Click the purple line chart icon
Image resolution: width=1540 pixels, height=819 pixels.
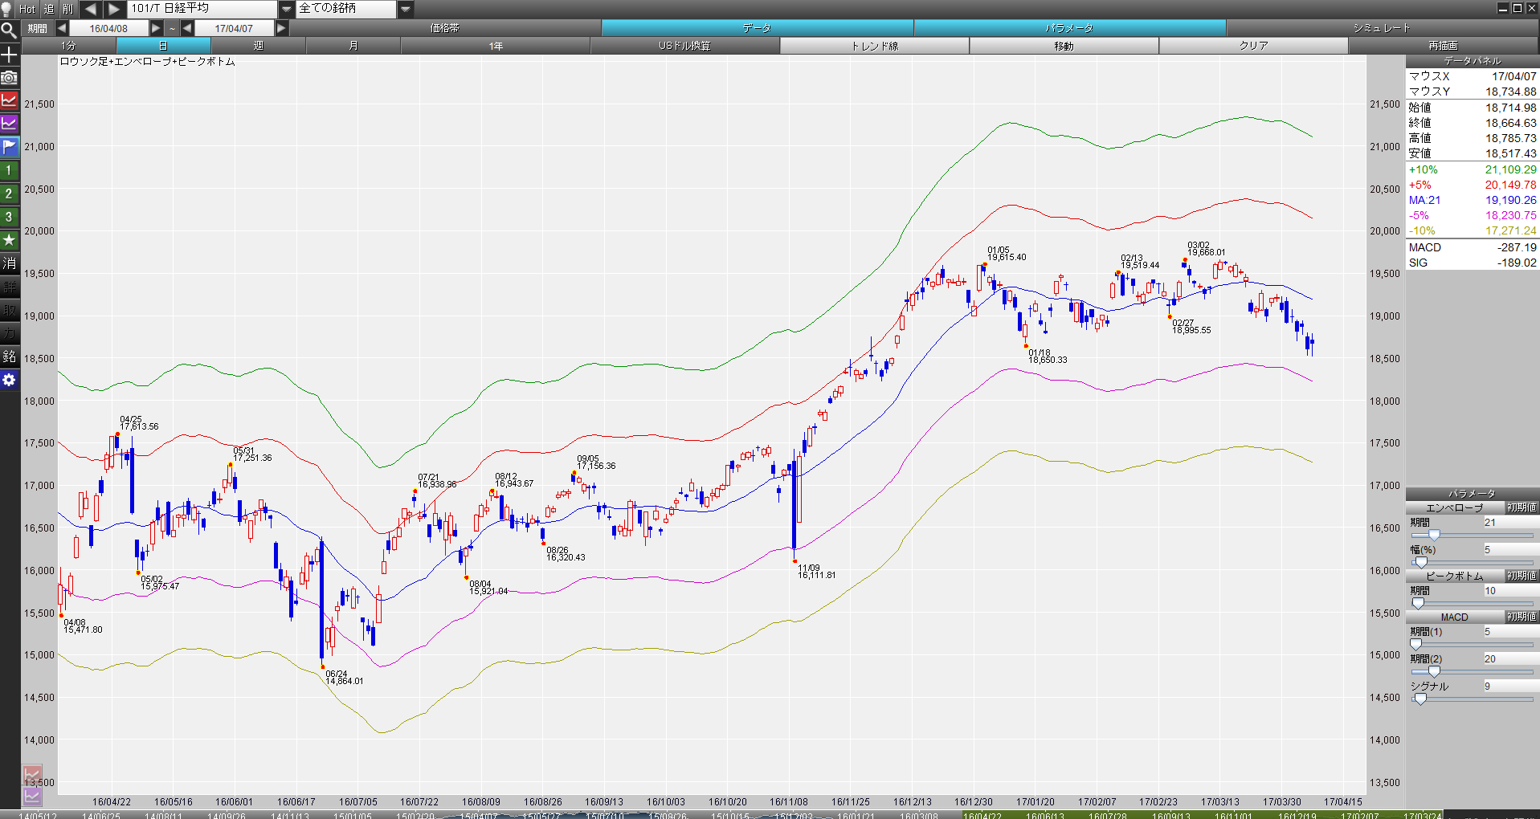click(x=9, y=124)
